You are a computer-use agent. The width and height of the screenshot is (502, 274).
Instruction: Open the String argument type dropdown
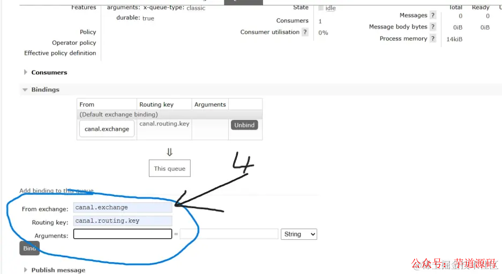[299, 234]
